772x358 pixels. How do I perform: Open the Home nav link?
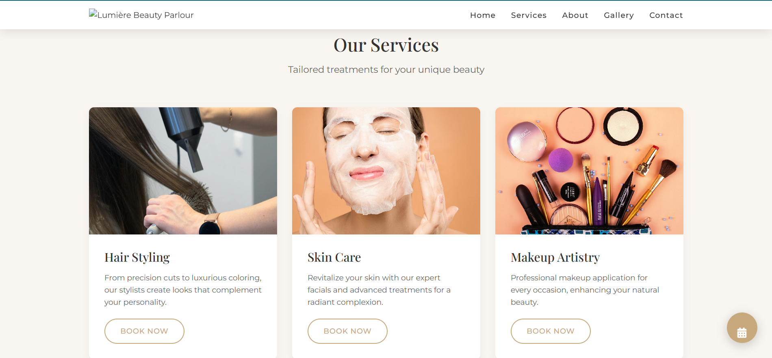click(x=483, y=15)
